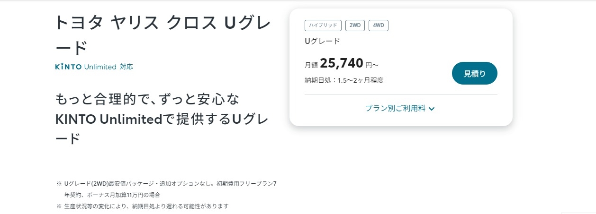The width and height of the screenshot is (596, 214).
Task: Click the Unlimited 対応 label
Action: point(108,67)
